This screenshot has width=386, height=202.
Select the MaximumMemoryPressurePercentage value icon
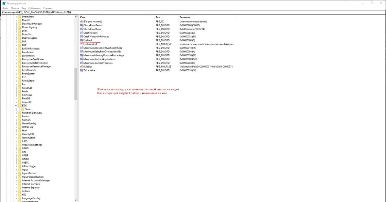81,55
